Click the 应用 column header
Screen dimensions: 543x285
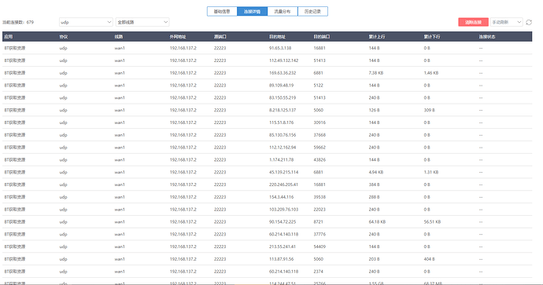click(9, 37)
